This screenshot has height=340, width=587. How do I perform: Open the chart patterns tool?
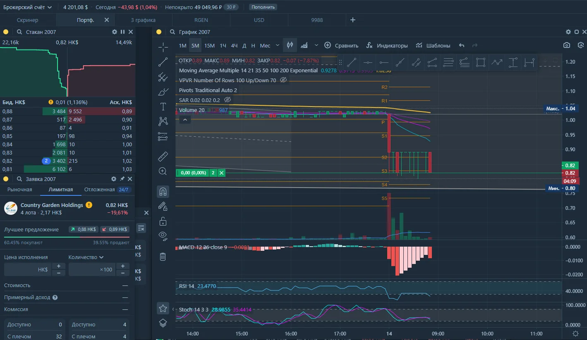coord(163,121)
